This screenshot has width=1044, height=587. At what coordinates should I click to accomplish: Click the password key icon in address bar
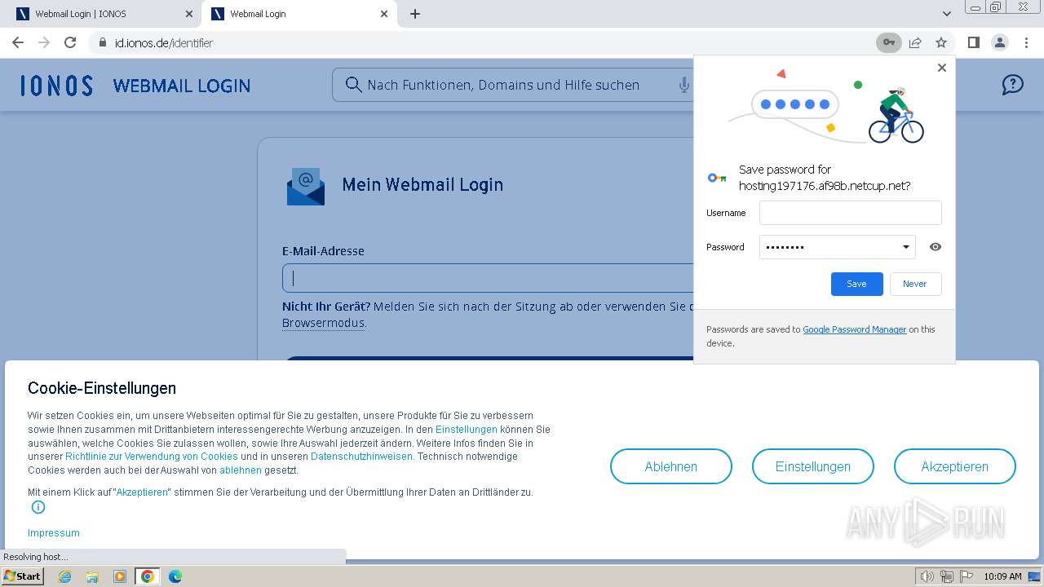[889, 42]
